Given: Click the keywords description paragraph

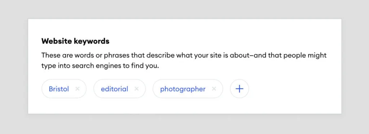Looking at the screenshot, I should pyautogui.click(x=184, y=61).
